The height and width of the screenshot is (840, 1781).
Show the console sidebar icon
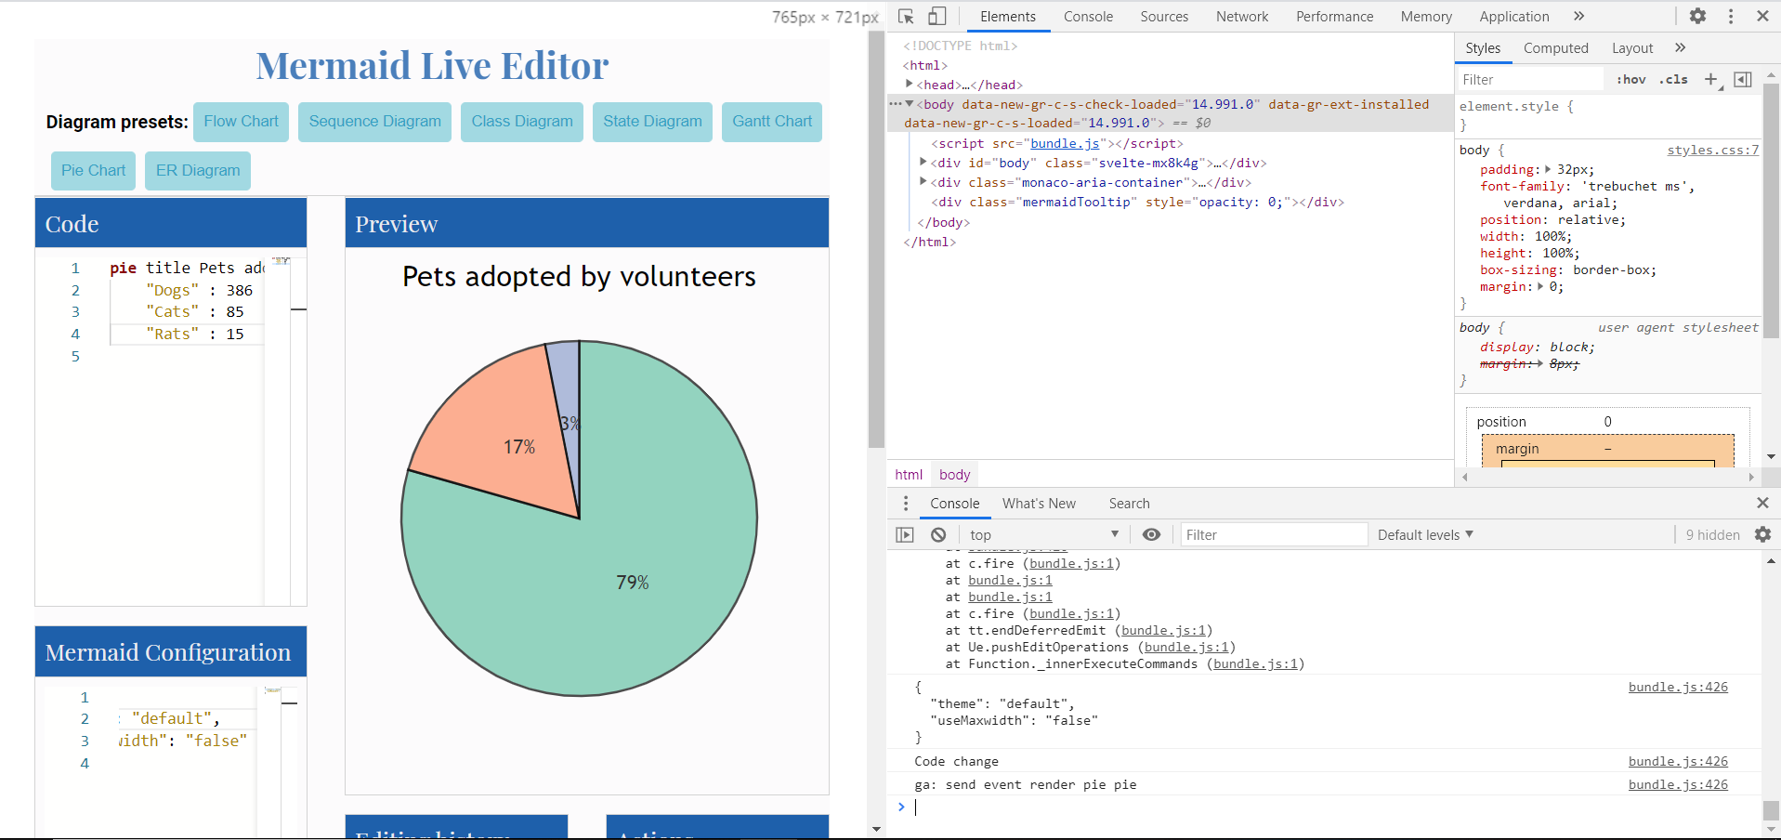point(905,534)
